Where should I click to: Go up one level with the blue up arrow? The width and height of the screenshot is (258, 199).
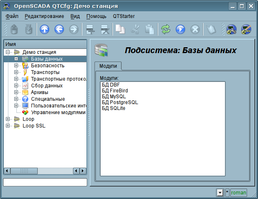(44, 29)
